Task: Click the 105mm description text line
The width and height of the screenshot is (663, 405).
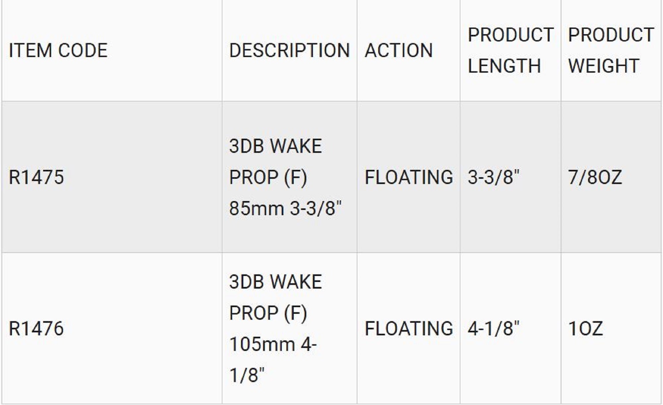Action: click(x=273, y=344)
